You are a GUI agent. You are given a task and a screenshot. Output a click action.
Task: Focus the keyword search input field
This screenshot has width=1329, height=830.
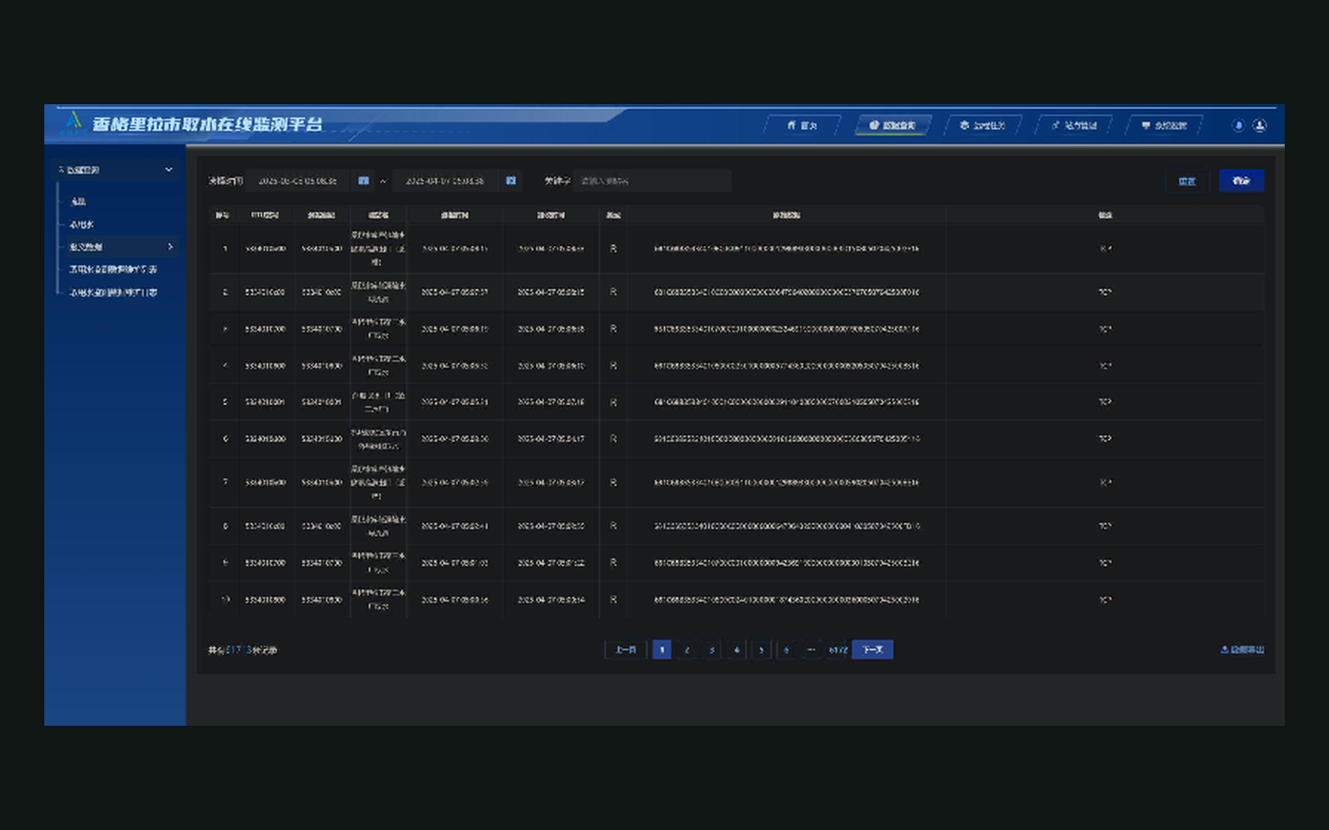pyautogui.click(x=653, y=181)
